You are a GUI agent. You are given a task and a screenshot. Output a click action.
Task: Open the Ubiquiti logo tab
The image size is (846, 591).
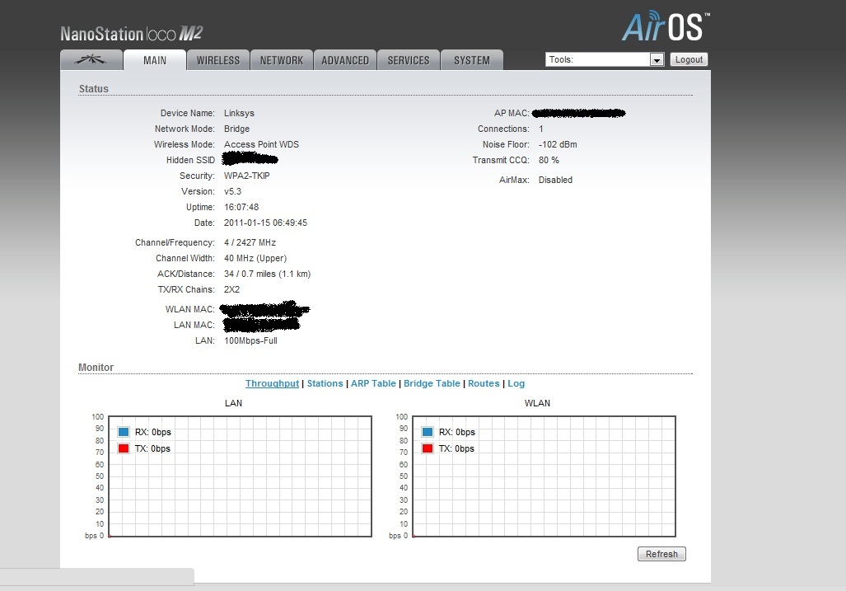[91, 60]
